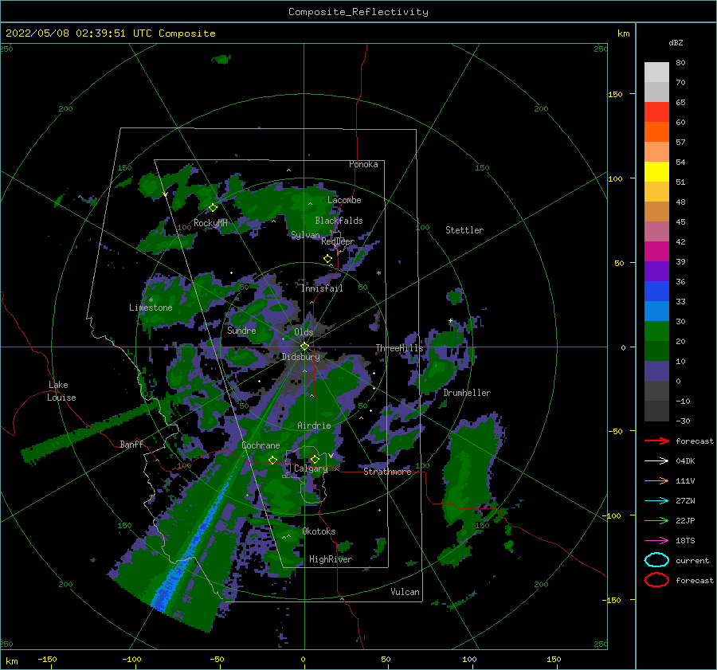Click the Drumheller label
717x670 pixels.
pos(467,393)
